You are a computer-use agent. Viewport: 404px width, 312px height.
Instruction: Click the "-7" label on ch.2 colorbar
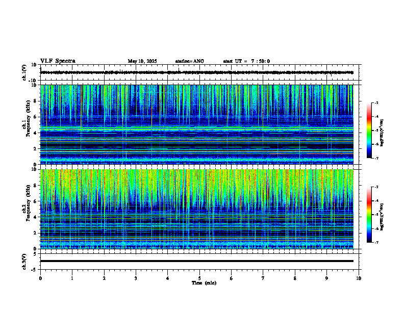click(x=376, y=242)
